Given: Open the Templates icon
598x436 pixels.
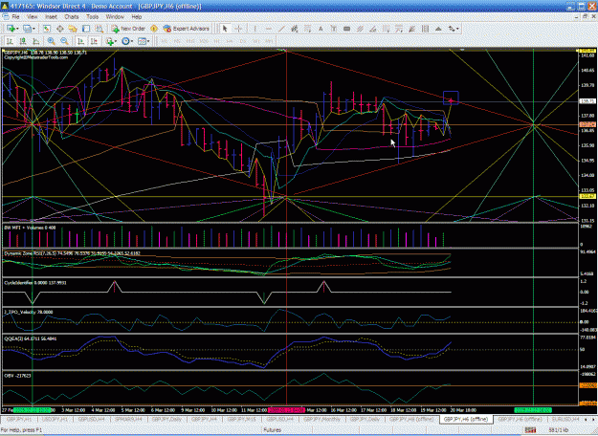Looking at the screenshot, I should pos(142,41).
